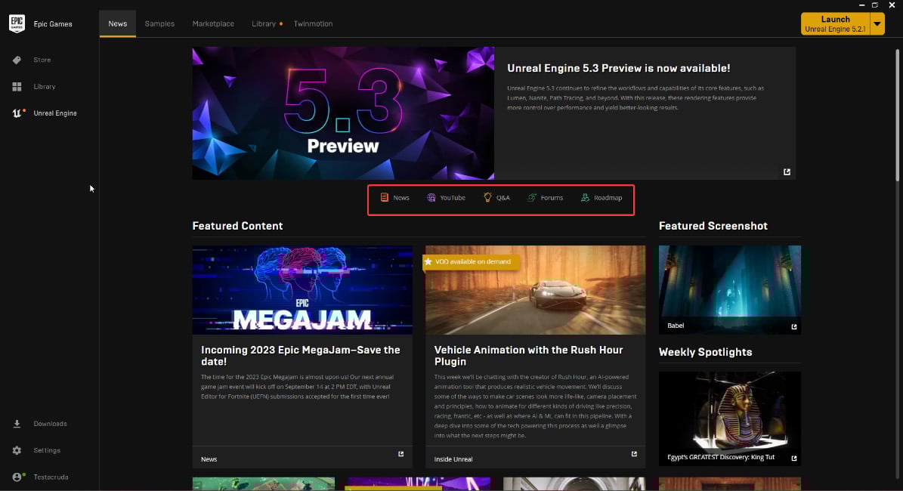Click the Testacruda profile avatar icon

[x=17, y=477]
